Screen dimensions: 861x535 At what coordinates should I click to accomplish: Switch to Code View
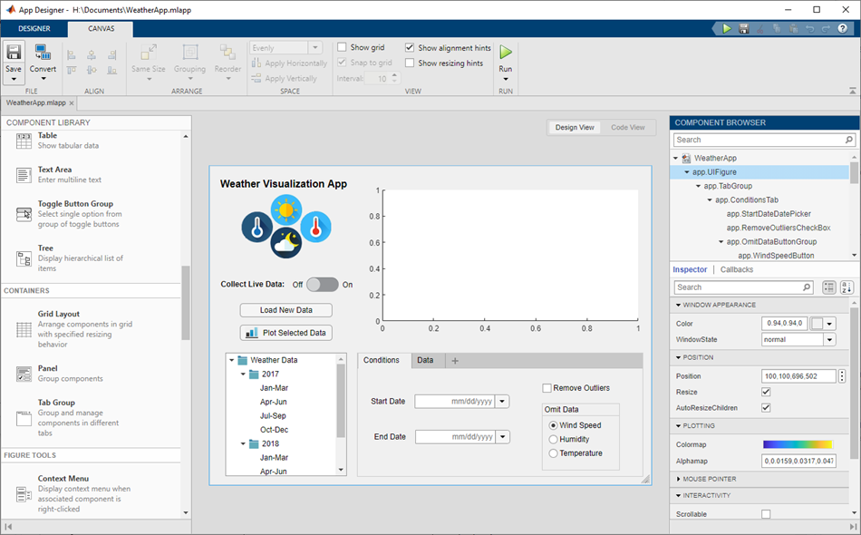[x=627, y=128]
